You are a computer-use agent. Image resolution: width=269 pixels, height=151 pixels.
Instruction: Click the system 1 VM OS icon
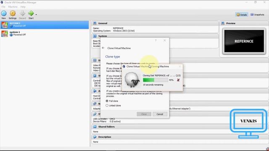tap(5, 34)
